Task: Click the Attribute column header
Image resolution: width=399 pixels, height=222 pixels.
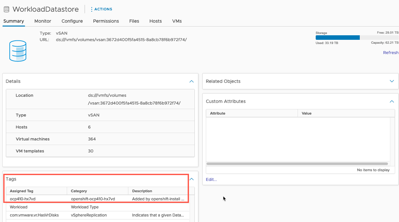Action: 252,113
